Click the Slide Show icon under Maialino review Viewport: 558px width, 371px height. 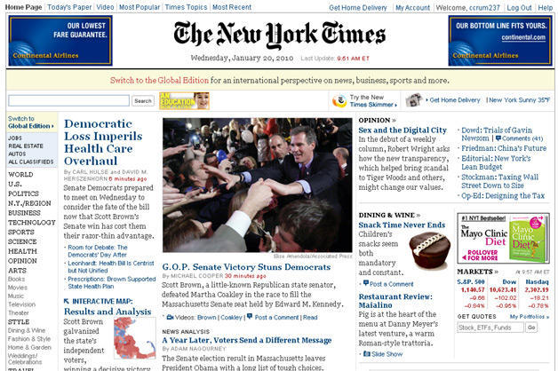tap(367, 354)
